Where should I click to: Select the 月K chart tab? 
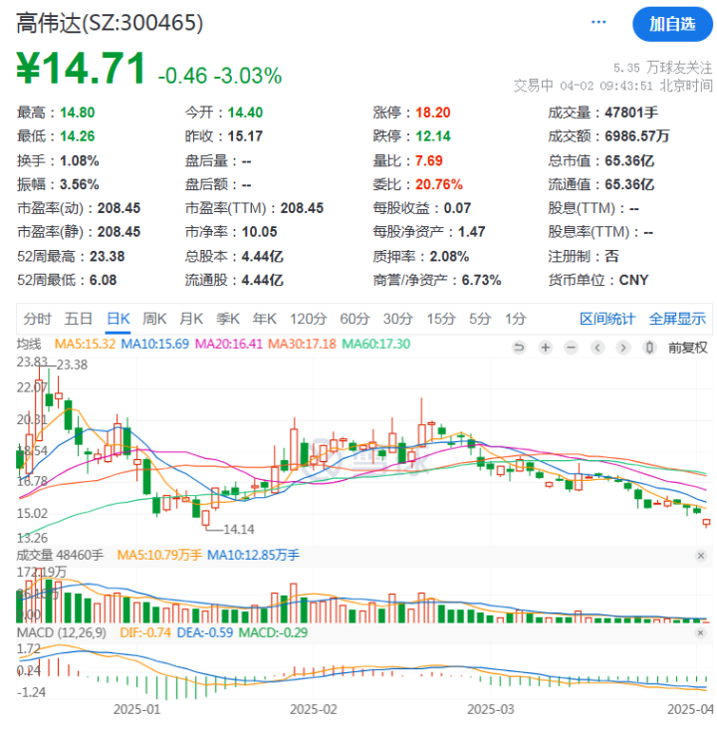click(x=191, y=319)
